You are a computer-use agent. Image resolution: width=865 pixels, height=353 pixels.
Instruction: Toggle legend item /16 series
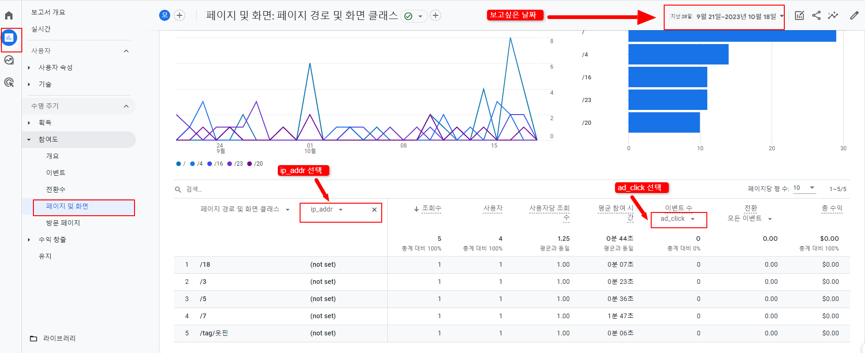(x=215, y=164)
